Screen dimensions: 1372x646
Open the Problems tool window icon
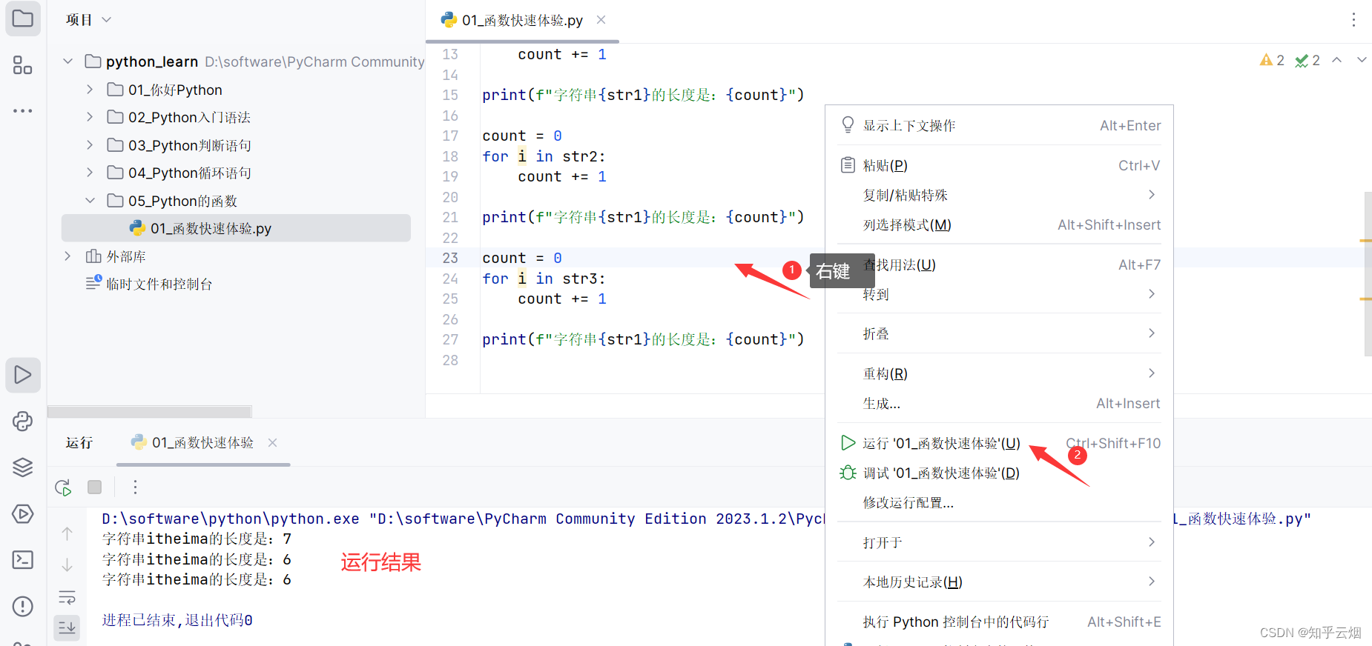pyautogui.click(x=23, y=606)
